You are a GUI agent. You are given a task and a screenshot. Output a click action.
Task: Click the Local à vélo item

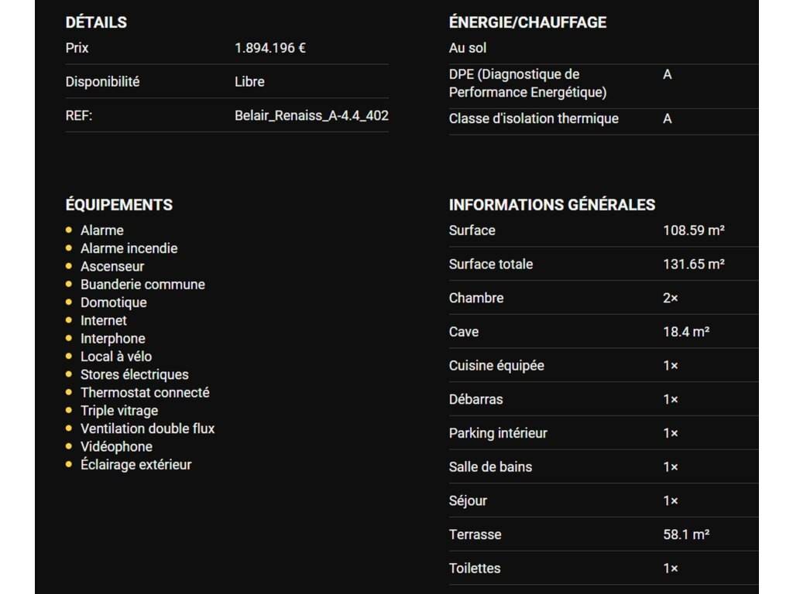(x=116, y=357)
